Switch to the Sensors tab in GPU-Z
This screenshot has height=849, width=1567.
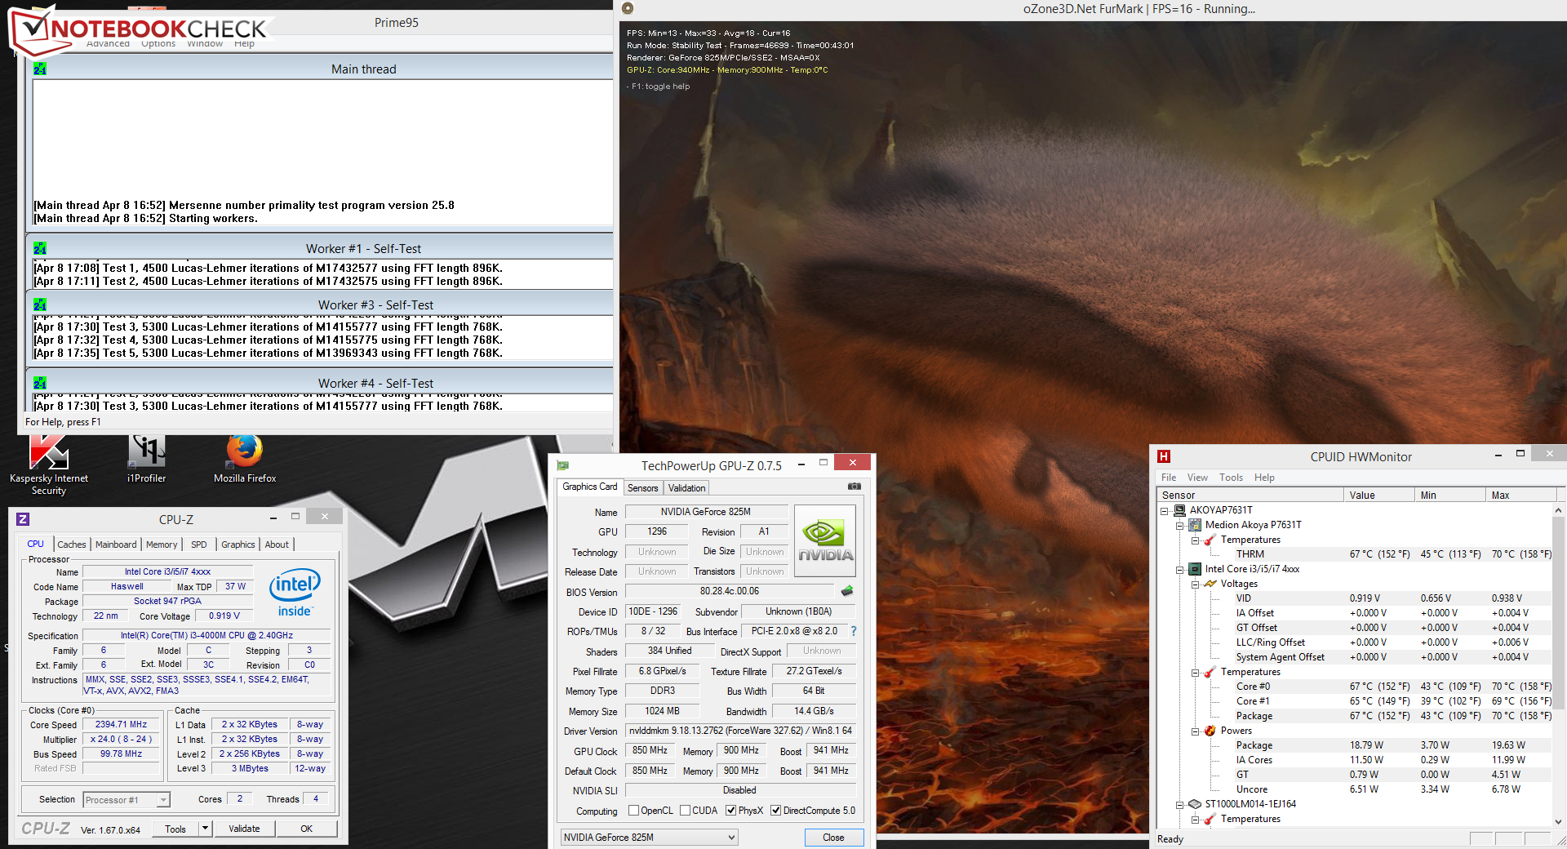point(643,487)
